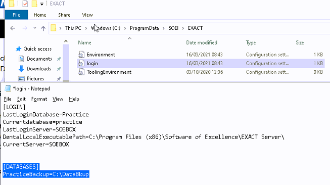This screenshot has height=185, width=330.
Task: Click the Downloads blue arrow icon
Action: click(21, 69)
